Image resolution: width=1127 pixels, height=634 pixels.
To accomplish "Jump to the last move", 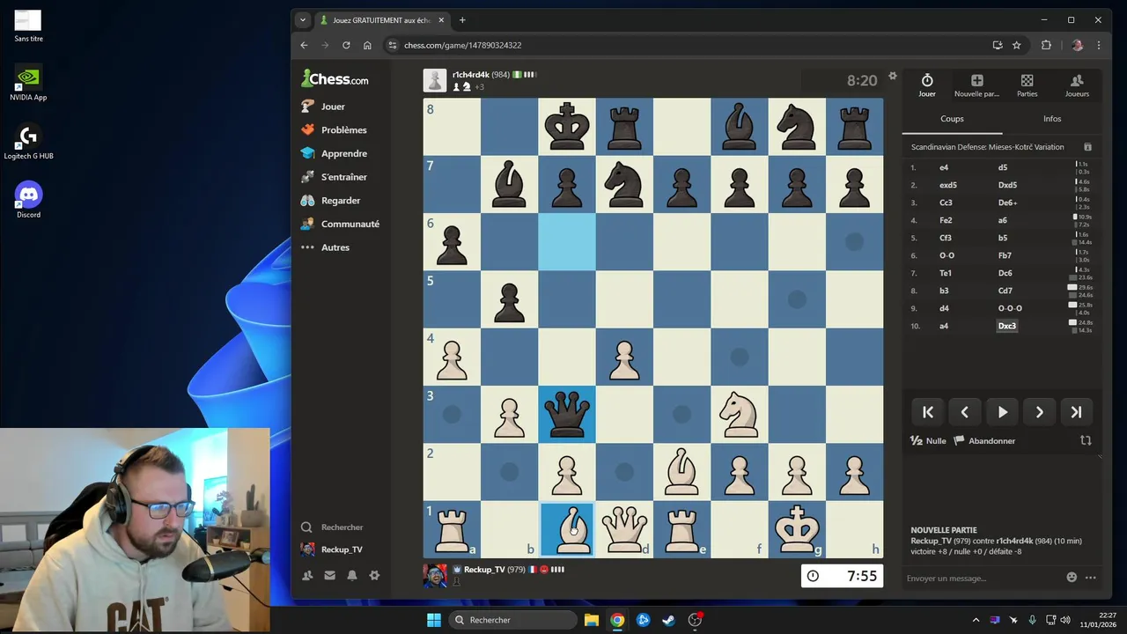I will pos(1076,412).
